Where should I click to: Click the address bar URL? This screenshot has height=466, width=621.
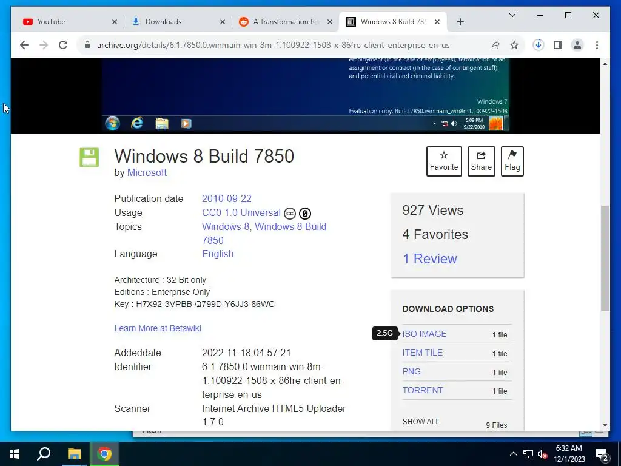pos(274,45)
